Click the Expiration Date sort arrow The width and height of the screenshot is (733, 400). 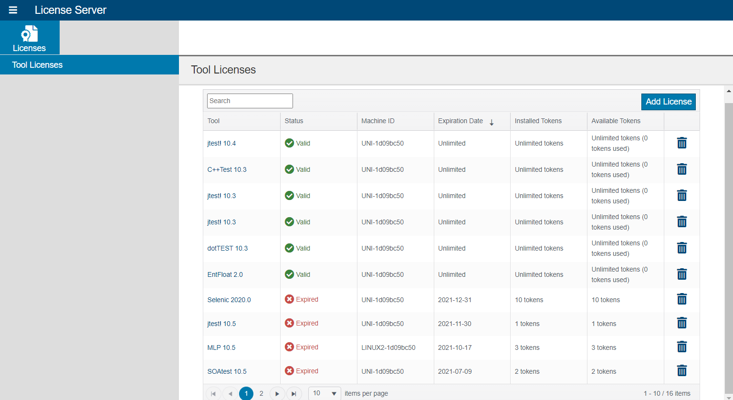(492, 122)
